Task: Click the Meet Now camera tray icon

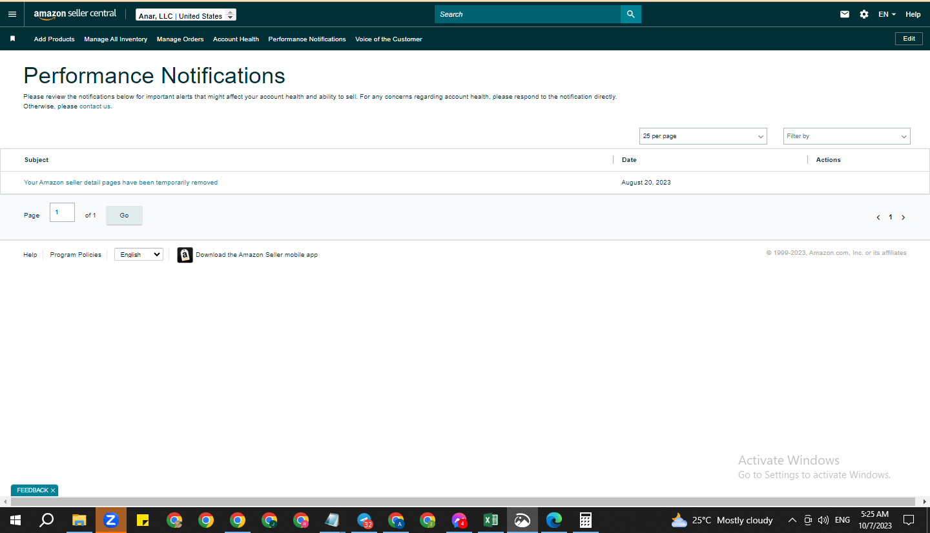Action: pyautogui.click(x=808, y=520)
